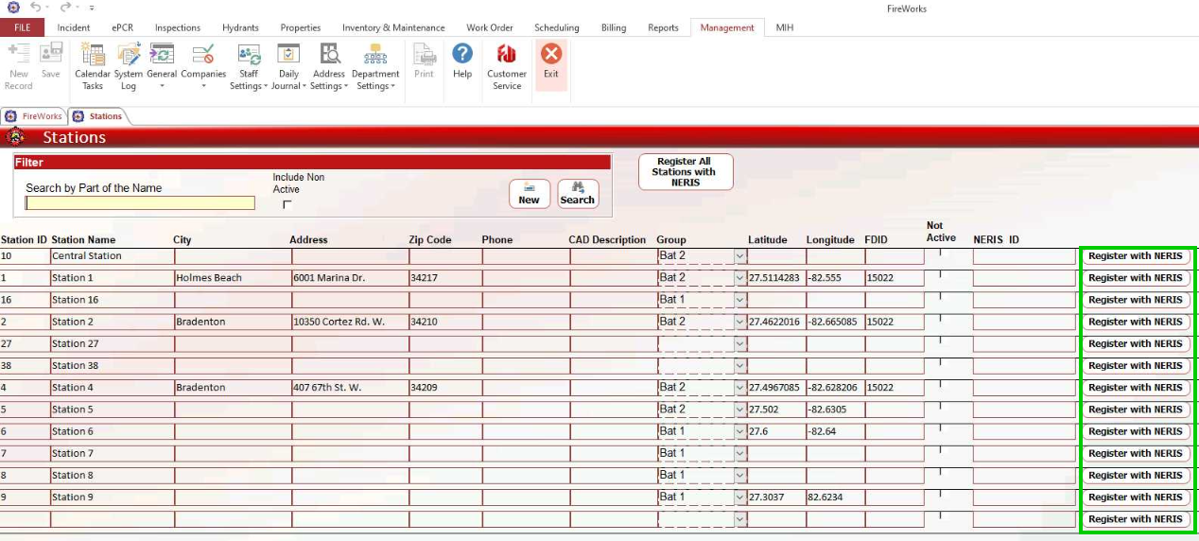The width and height of the screenshot is (1199, 541).
Task: Check Not Active for Station 4
Action: click(x=940, y=383)
